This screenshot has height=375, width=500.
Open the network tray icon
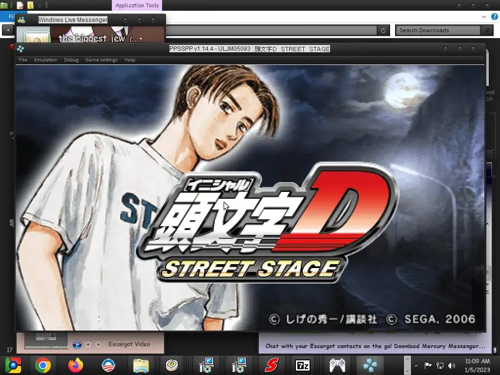pyautogui.click(x=440, y=365)
